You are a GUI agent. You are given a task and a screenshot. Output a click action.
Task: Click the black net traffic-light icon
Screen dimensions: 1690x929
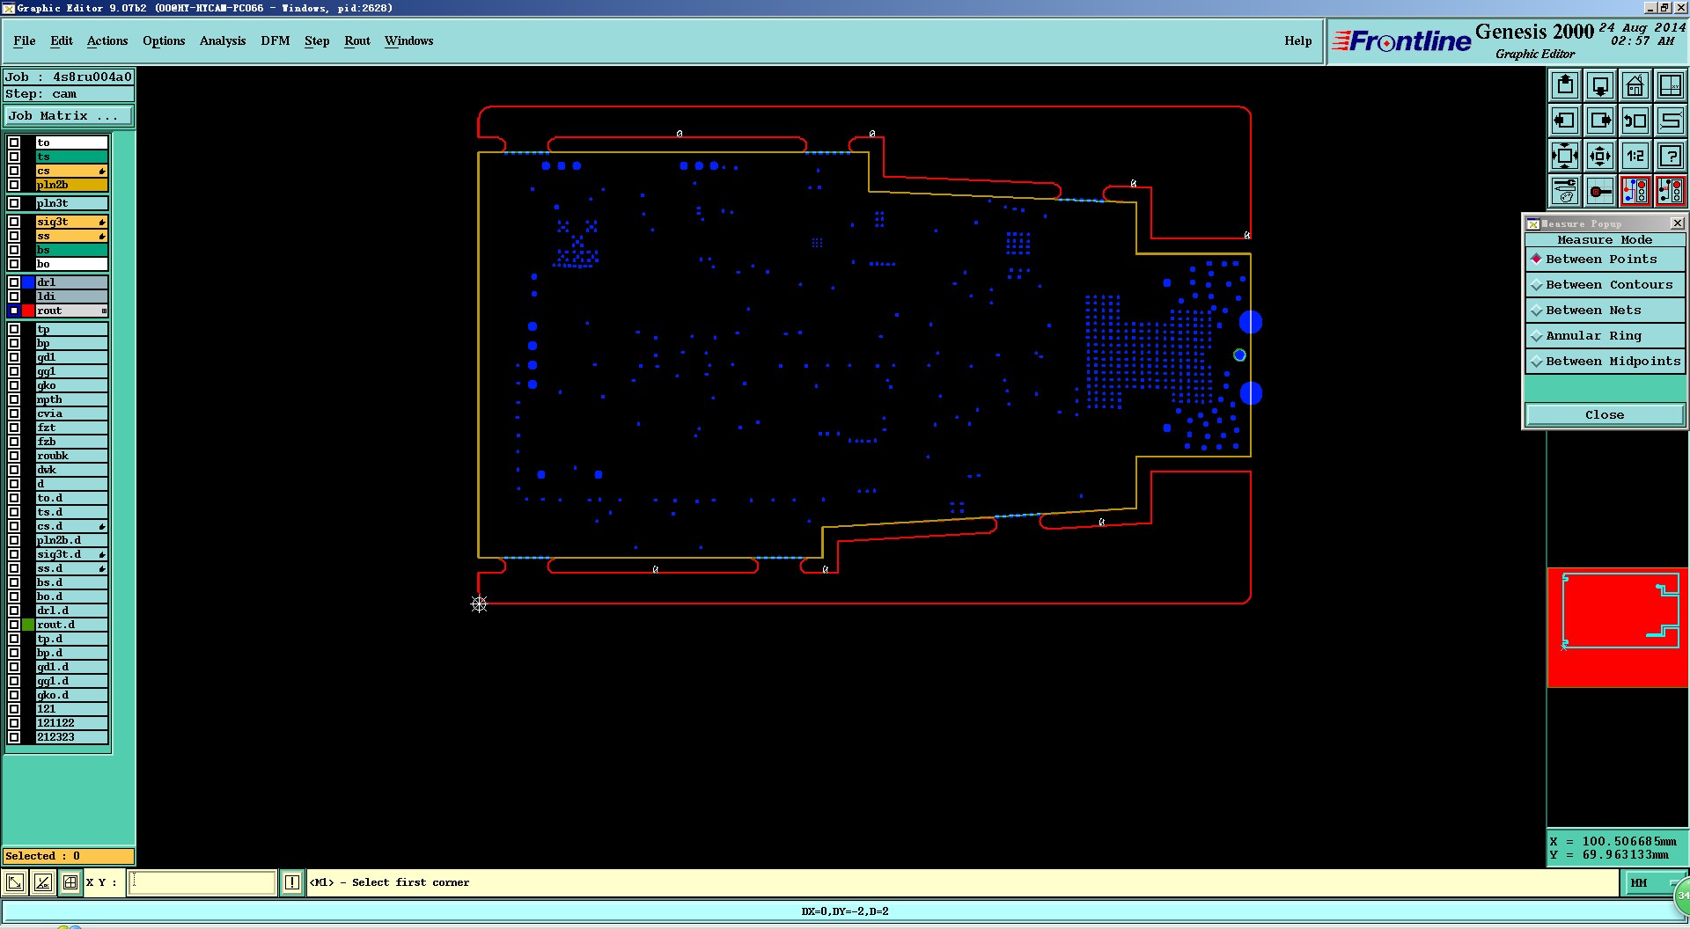[1671, 191]
